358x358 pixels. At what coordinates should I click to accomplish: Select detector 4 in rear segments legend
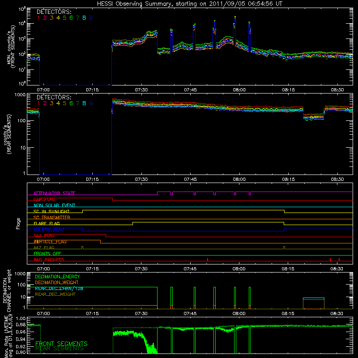tap(58, 103)
